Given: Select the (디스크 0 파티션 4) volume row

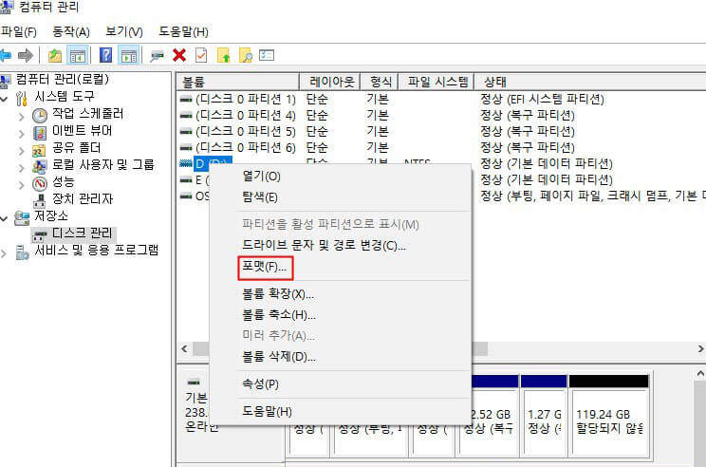Looking at the screenshot, I should click(246, 116).
